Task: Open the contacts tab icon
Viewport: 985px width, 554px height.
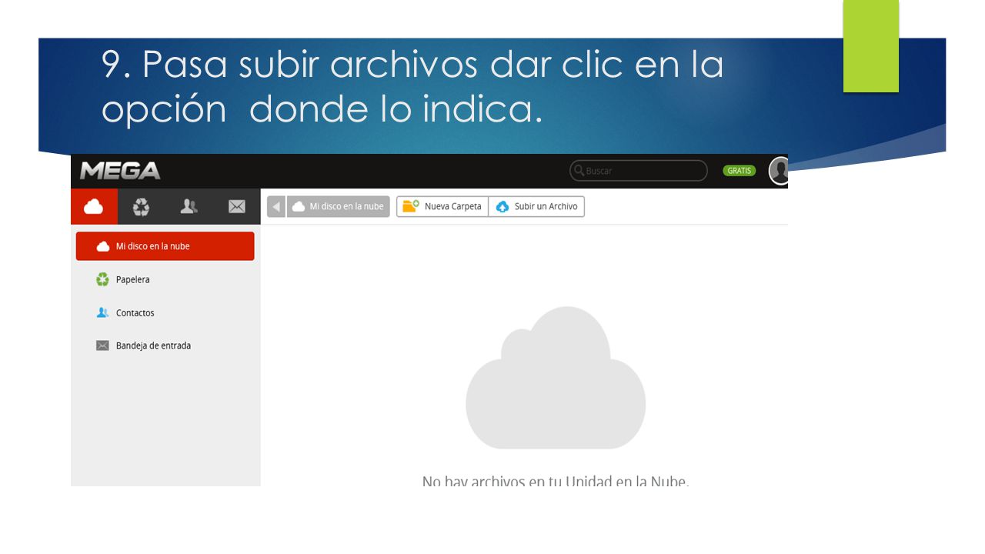Action: [189, 206]
